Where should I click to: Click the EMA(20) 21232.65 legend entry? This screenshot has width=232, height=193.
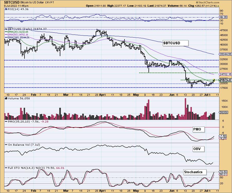[16, 32]
